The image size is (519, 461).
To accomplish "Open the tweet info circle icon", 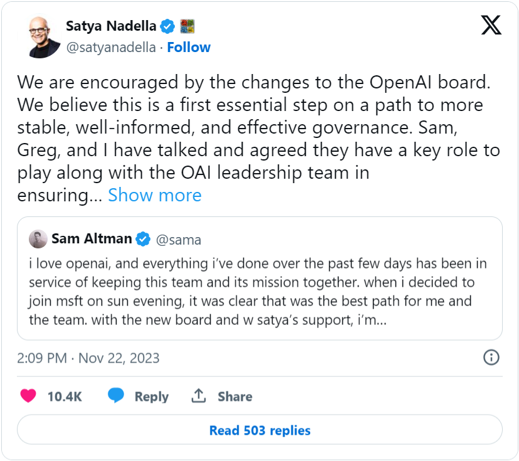I will (x=491, y=358).
